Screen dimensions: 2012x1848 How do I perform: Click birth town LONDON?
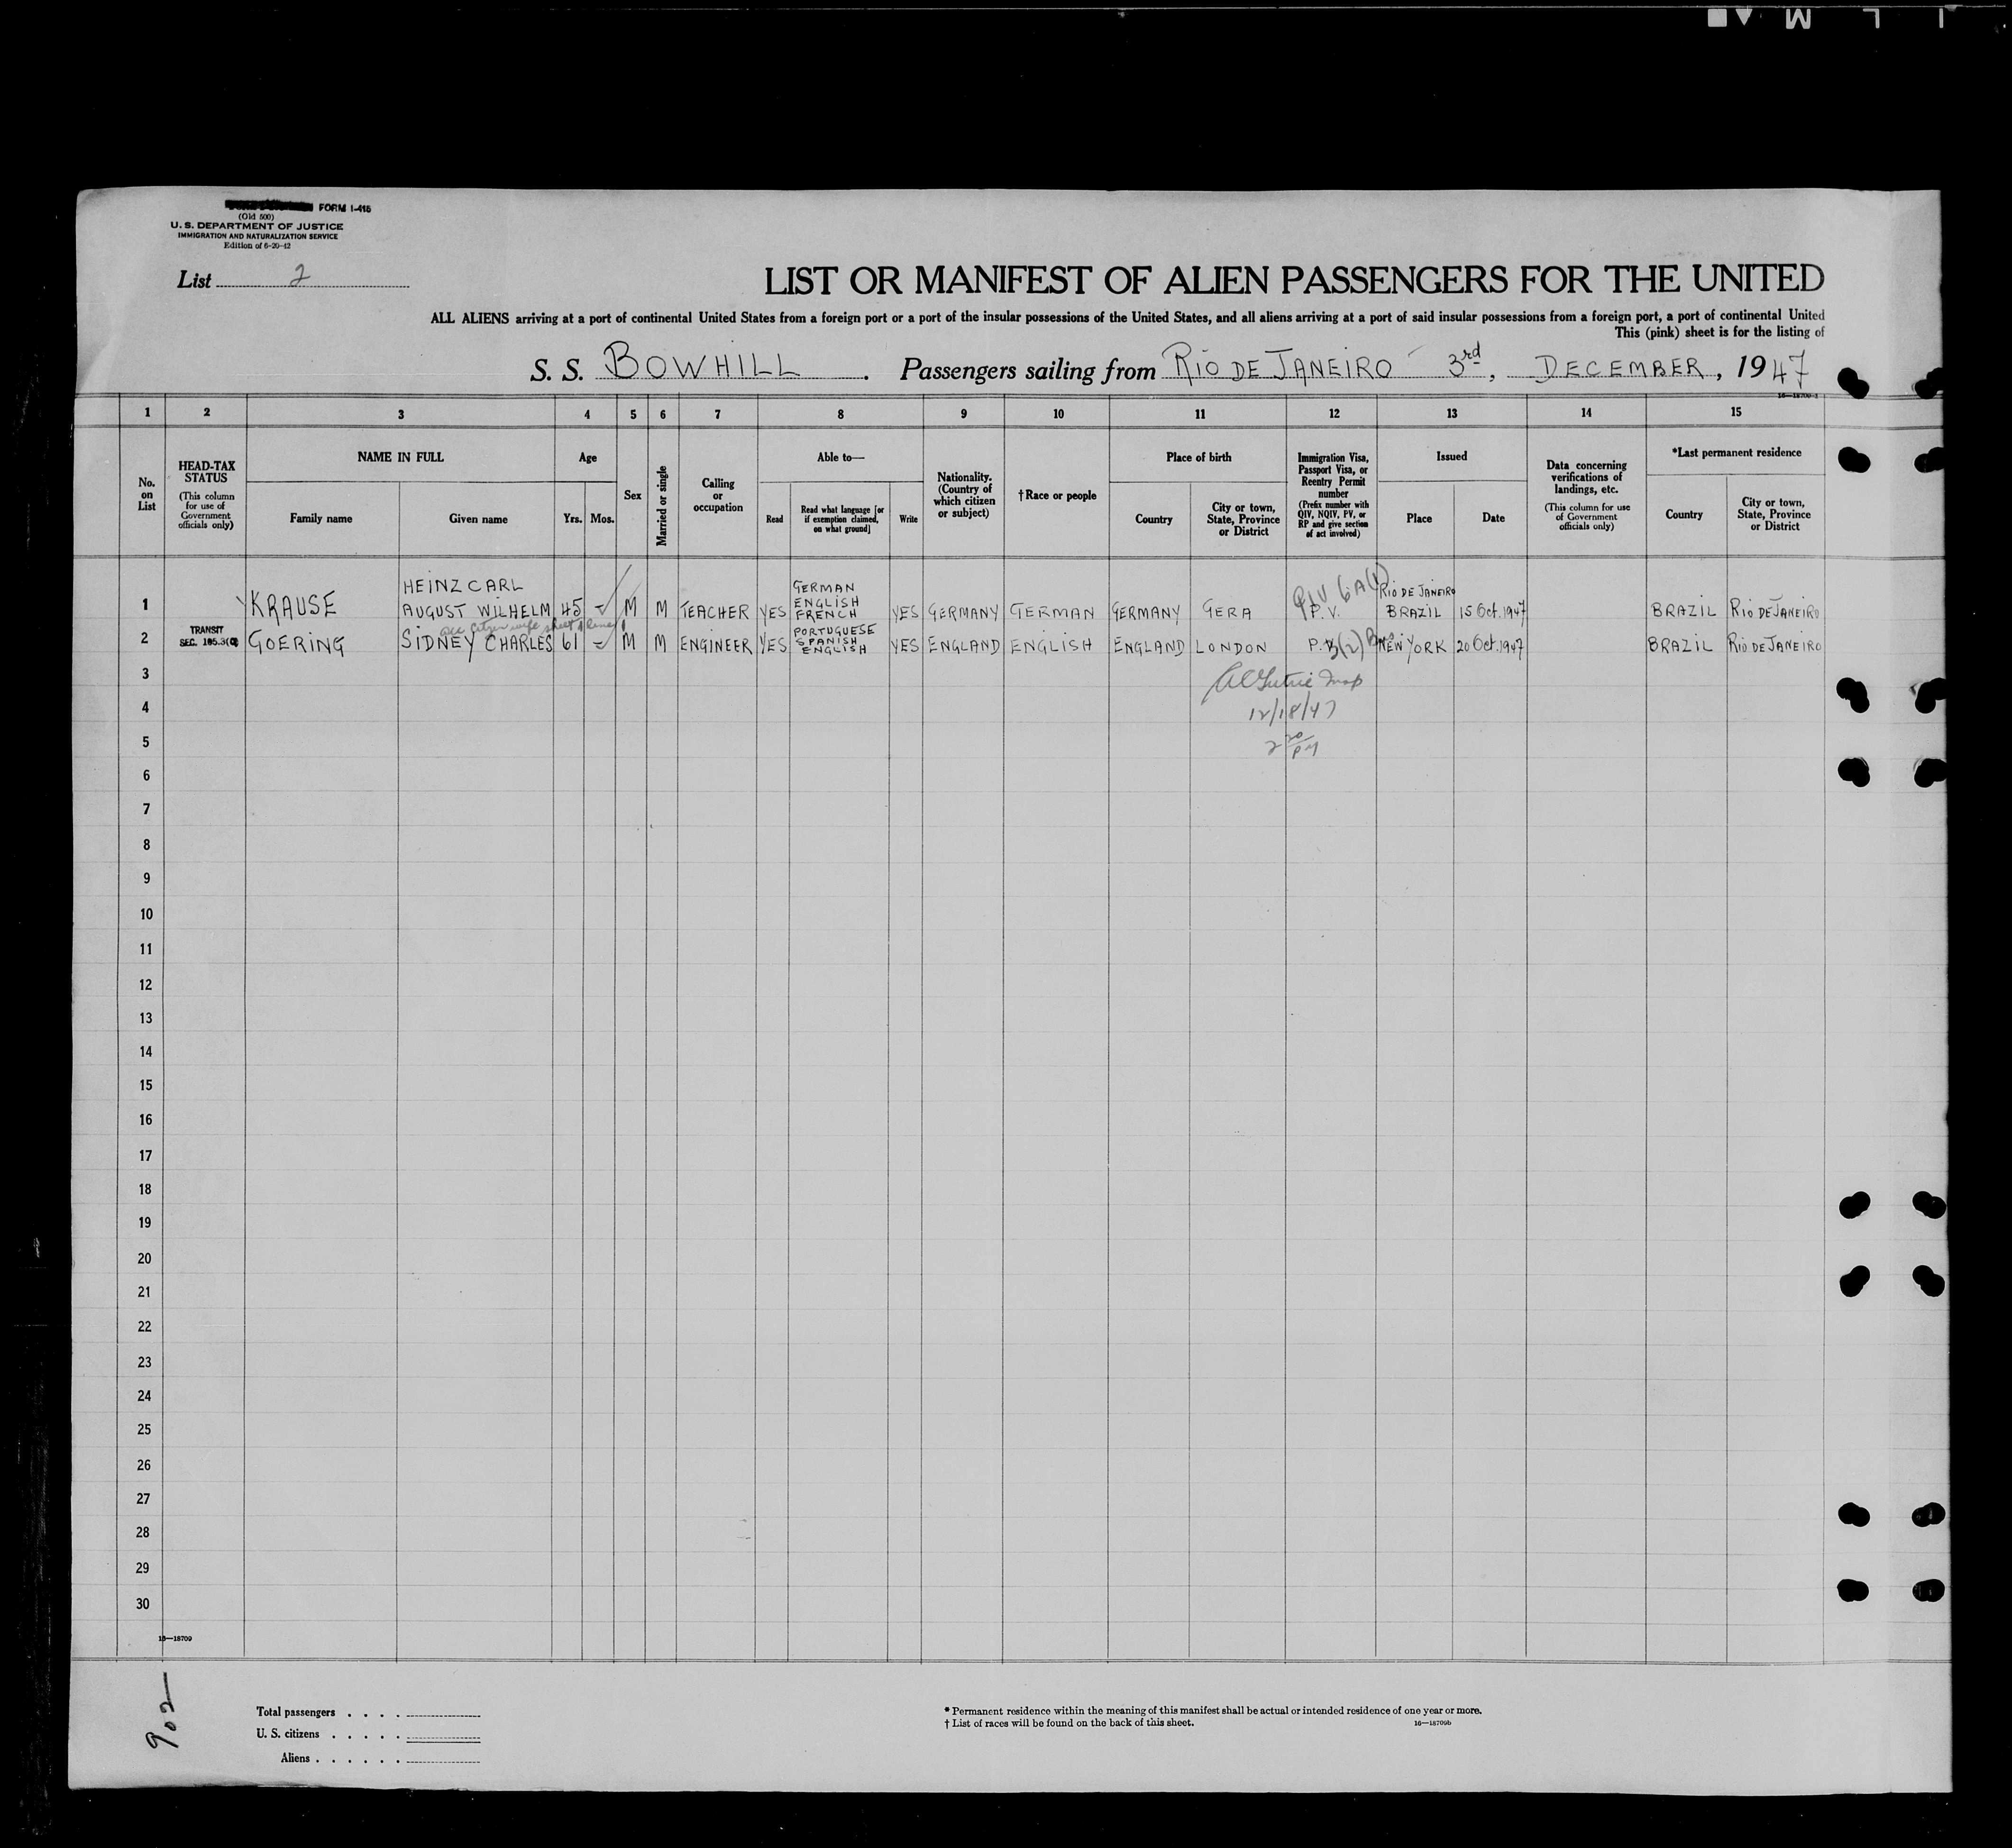[1232, 648]
